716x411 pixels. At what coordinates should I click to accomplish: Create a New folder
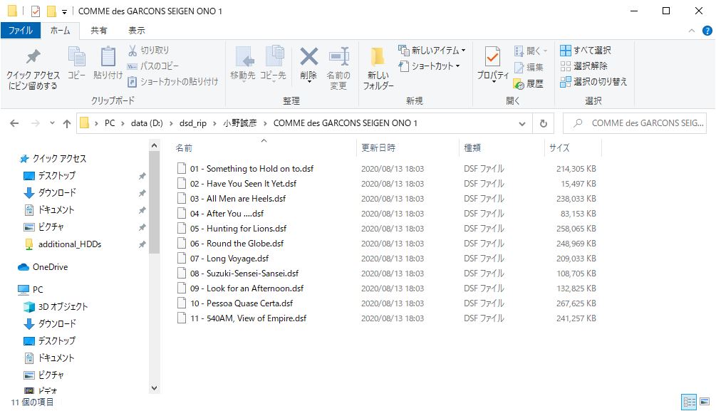(378, 68)
